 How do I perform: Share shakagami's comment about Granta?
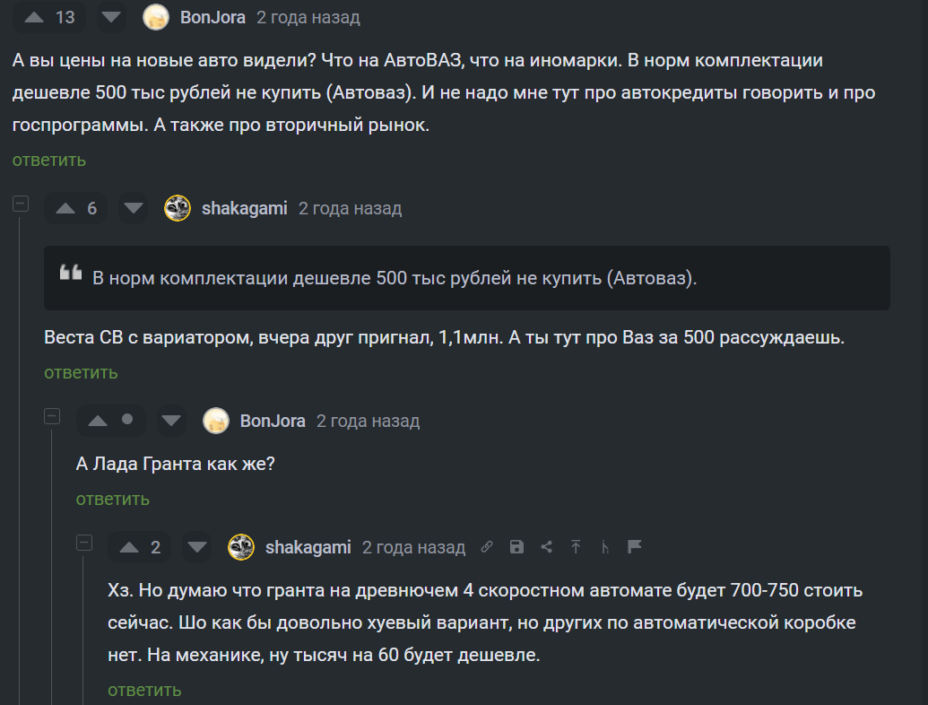(x=546, y=547)
